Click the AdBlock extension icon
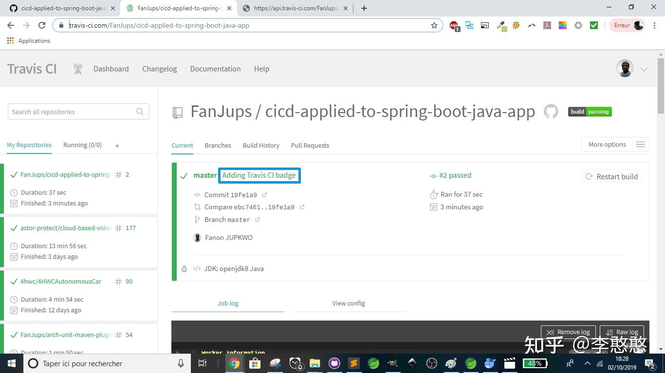 (x=453, y=25)
